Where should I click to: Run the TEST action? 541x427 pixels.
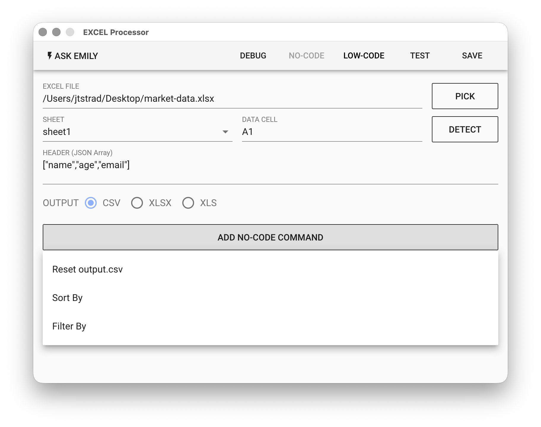click(x=420, y=56)
